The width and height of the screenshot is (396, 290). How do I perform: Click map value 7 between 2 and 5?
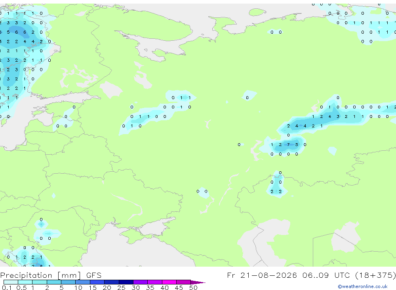click(x=288, y=145)
